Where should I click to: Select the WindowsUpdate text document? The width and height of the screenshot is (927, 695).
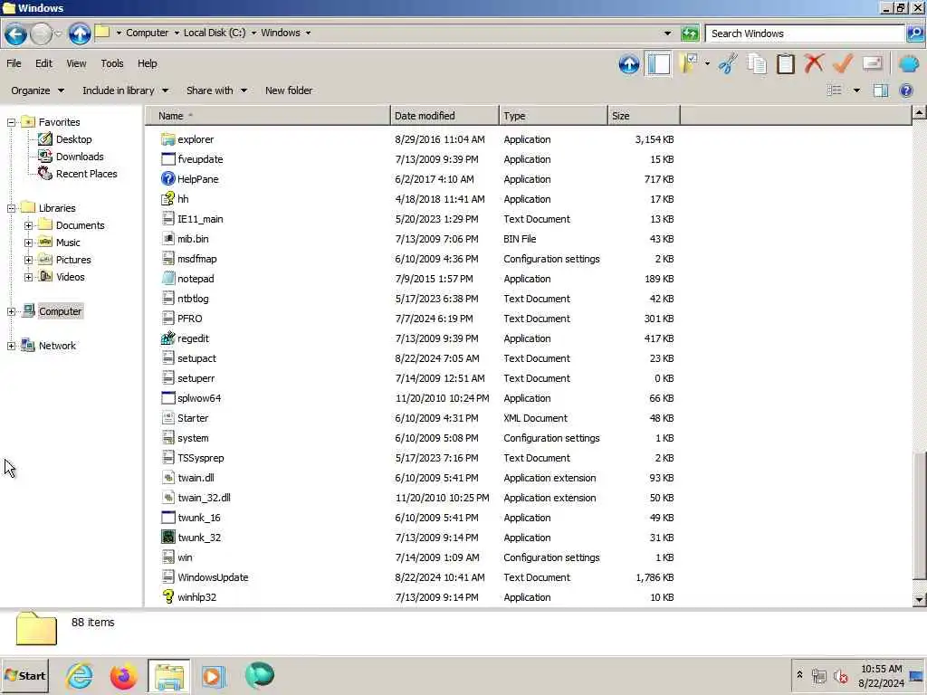tap(213, 577)
